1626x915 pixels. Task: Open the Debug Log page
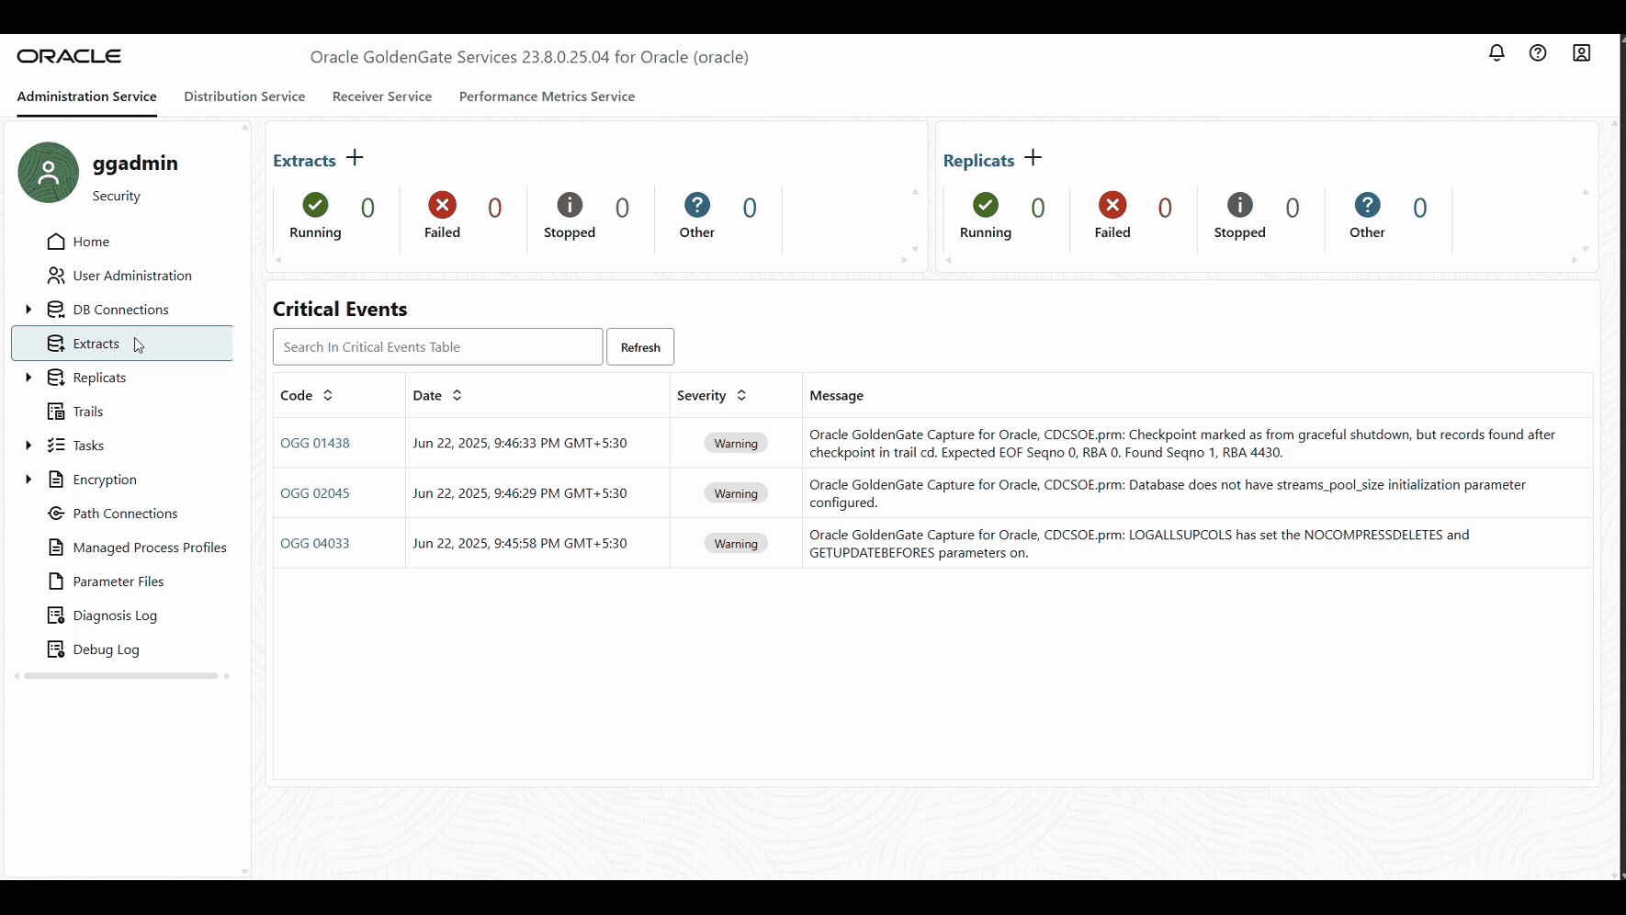click(104, 649)
